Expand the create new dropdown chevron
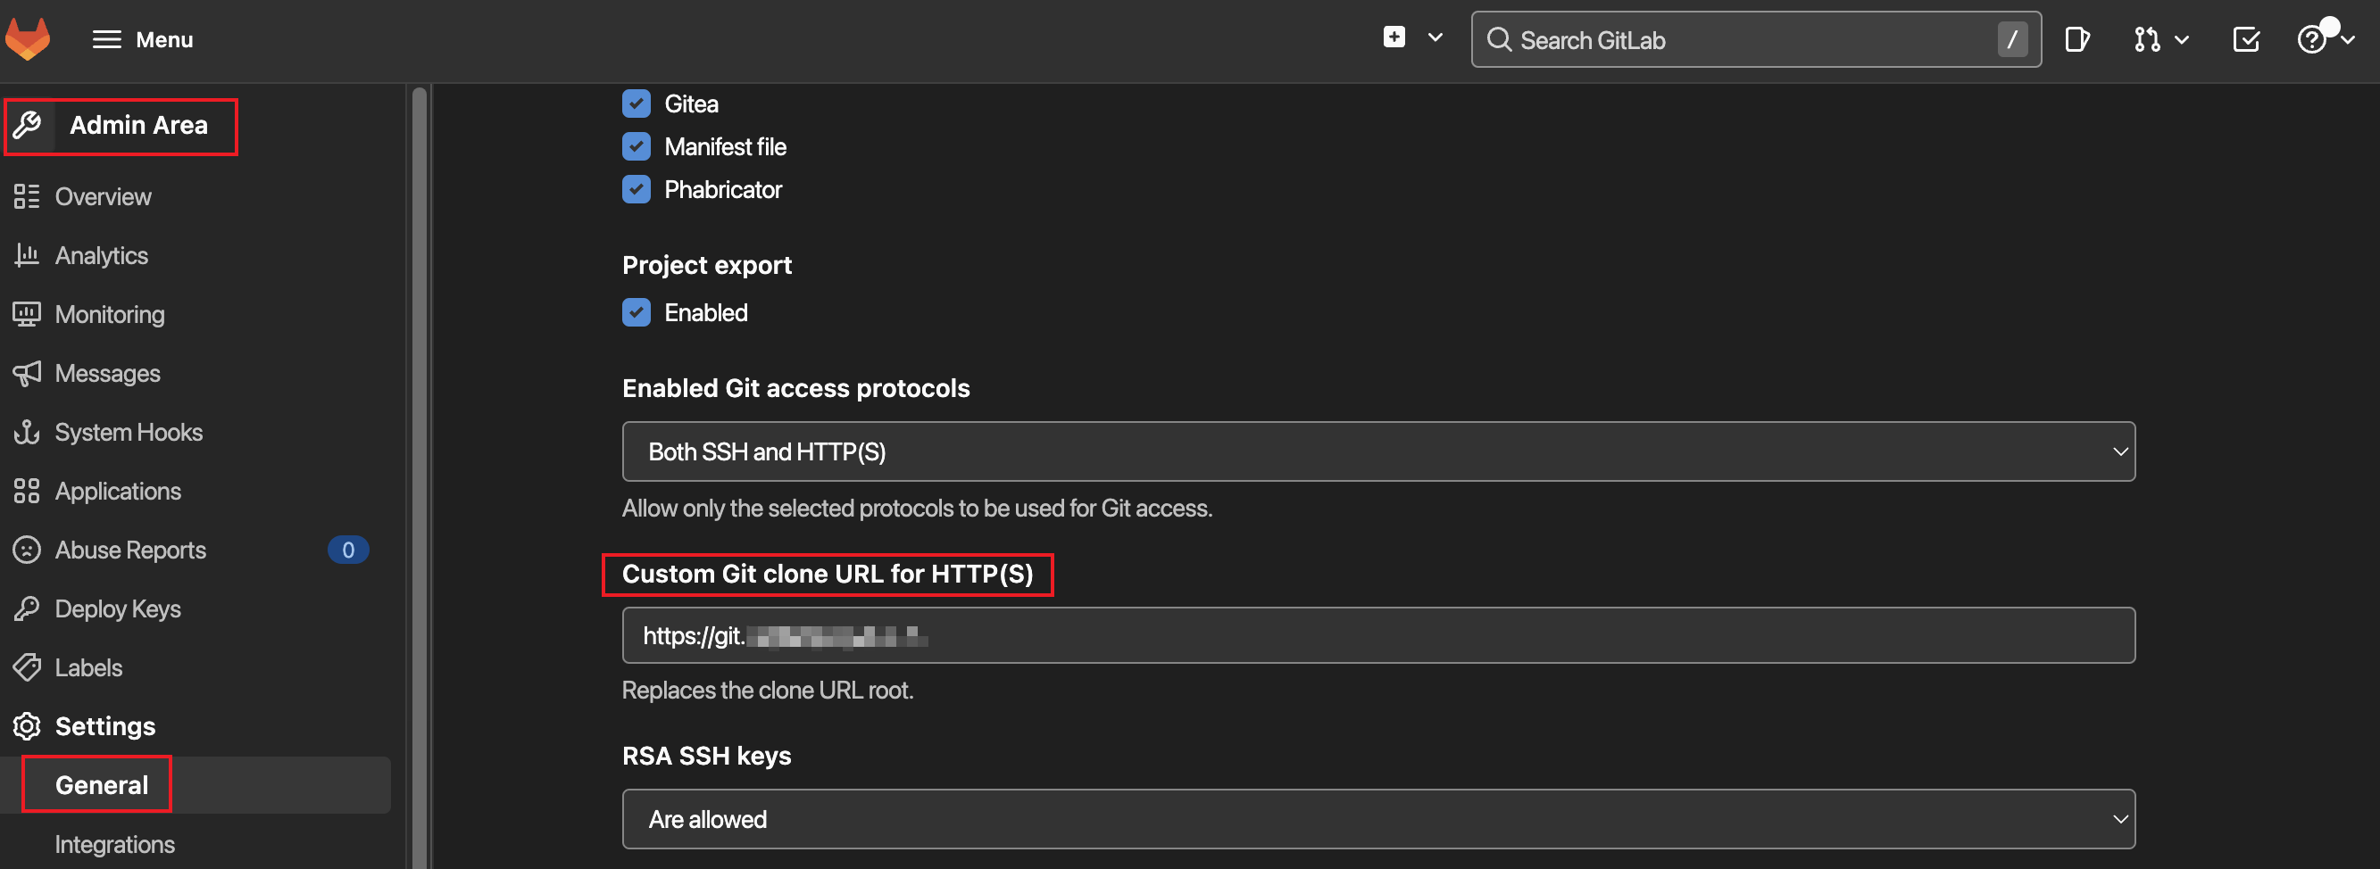This screenshot has height=869, width=2380. [x=1435, y=37]
